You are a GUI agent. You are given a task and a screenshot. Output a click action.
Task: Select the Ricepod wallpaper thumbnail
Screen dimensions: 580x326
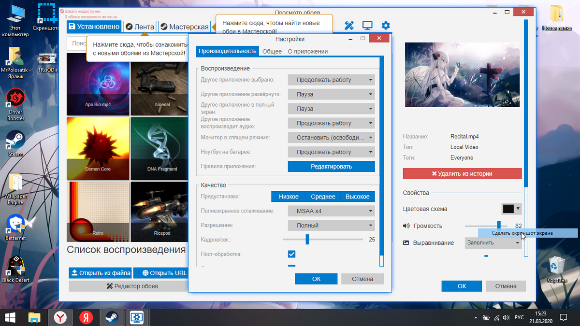159,212
